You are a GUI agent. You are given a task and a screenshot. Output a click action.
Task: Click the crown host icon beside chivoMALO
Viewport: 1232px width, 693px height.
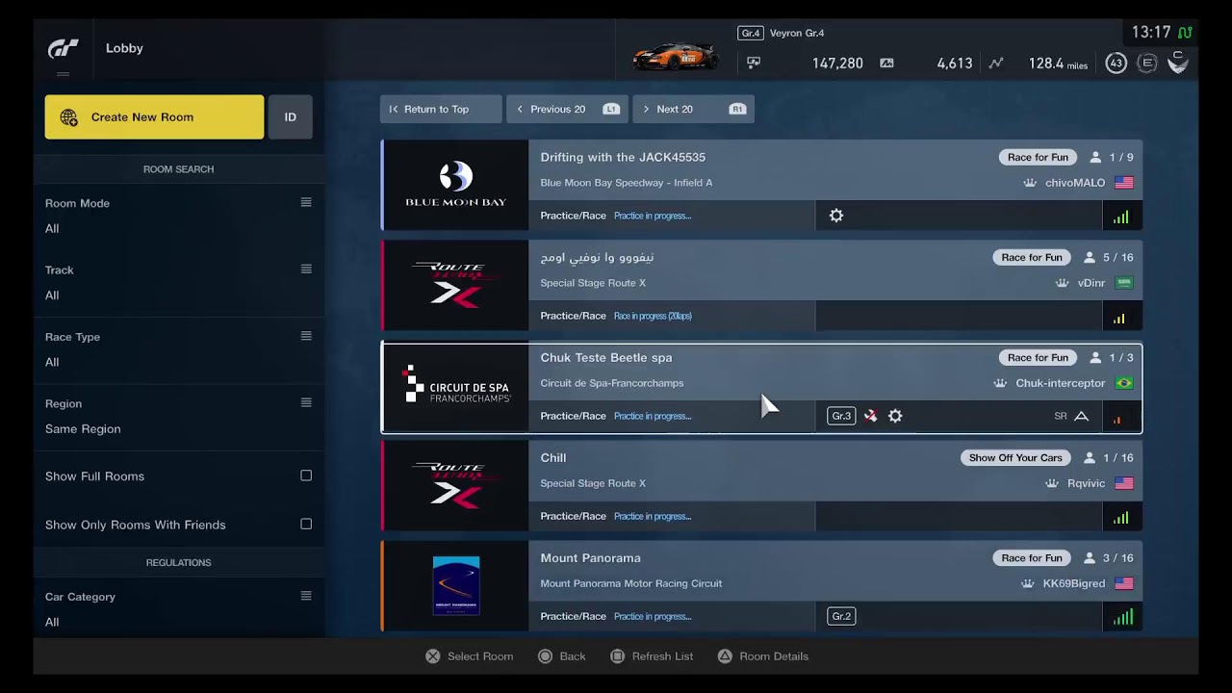click(x=1029, y=183)
